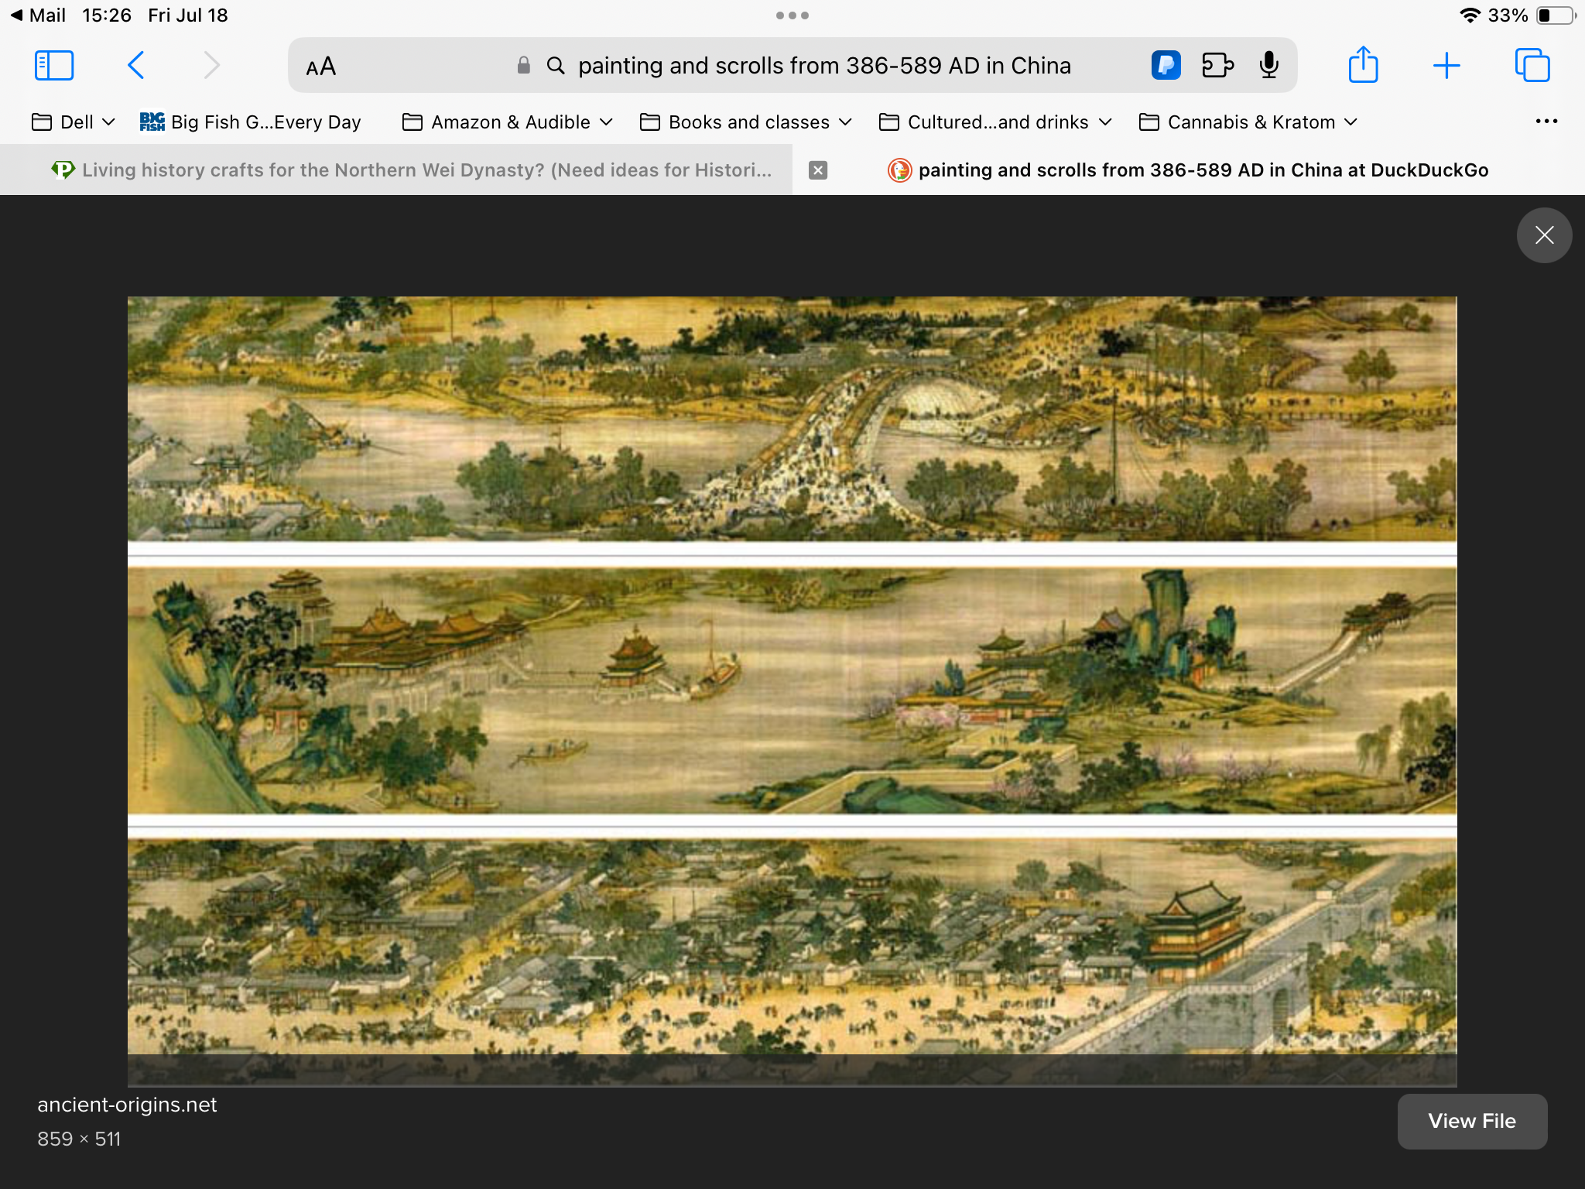The image size is (1585, 1189).
Task: Show more bookmarks with ellipsis
Action: (1546, 122)
